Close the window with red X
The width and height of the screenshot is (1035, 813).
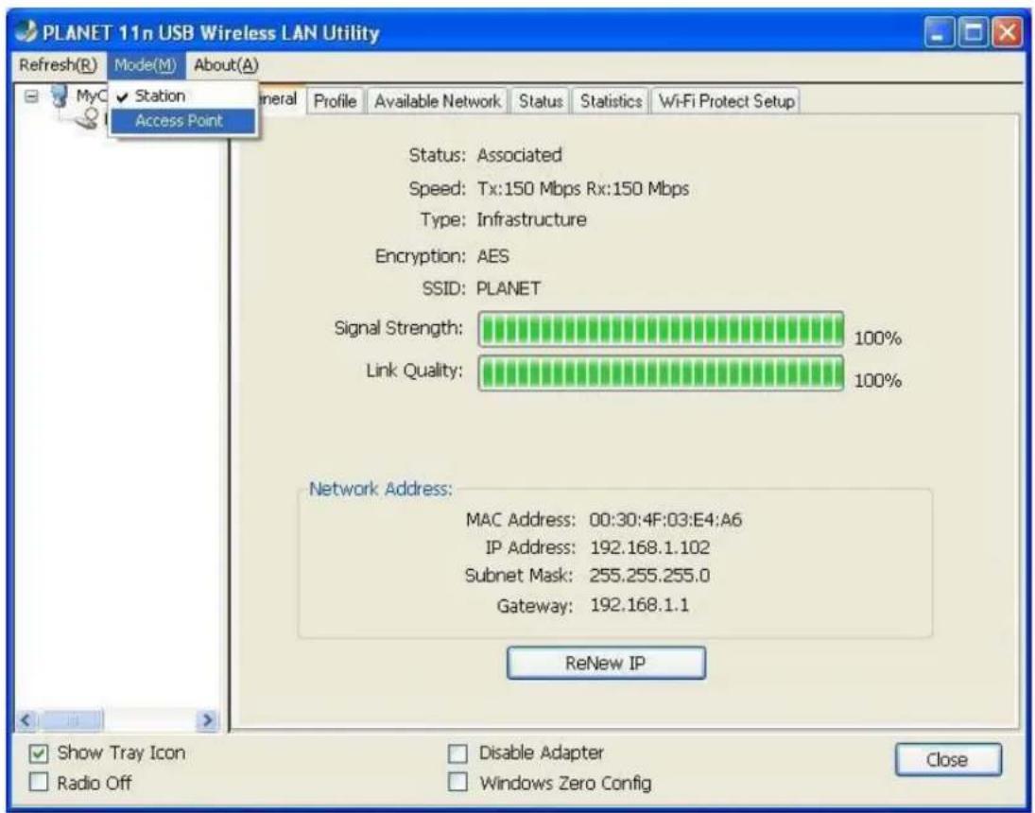(1008, 32)
